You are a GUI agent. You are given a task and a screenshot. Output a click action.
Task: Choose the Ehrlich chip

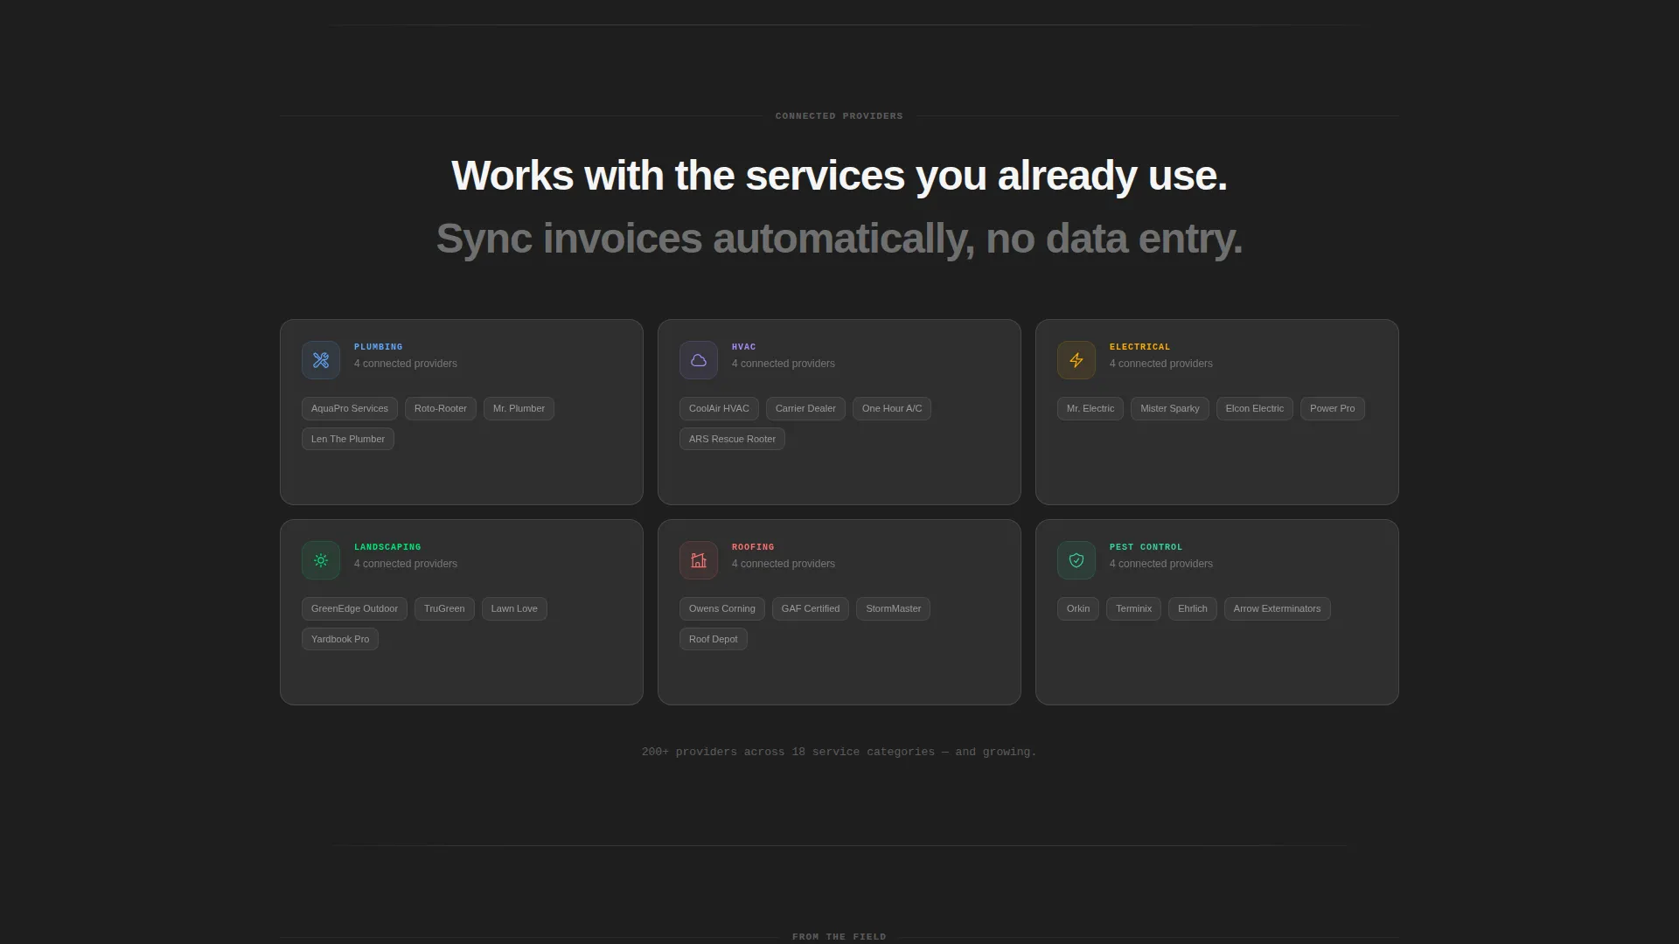[1193, 608]
